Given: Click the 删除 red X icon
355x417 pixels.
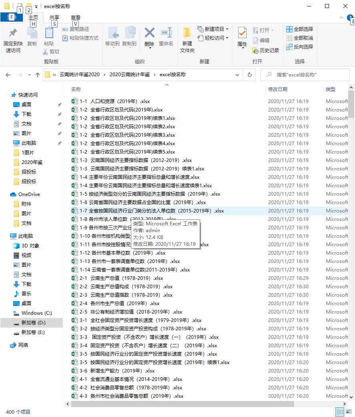Looking at the screenshot, I should coord(150,33).
